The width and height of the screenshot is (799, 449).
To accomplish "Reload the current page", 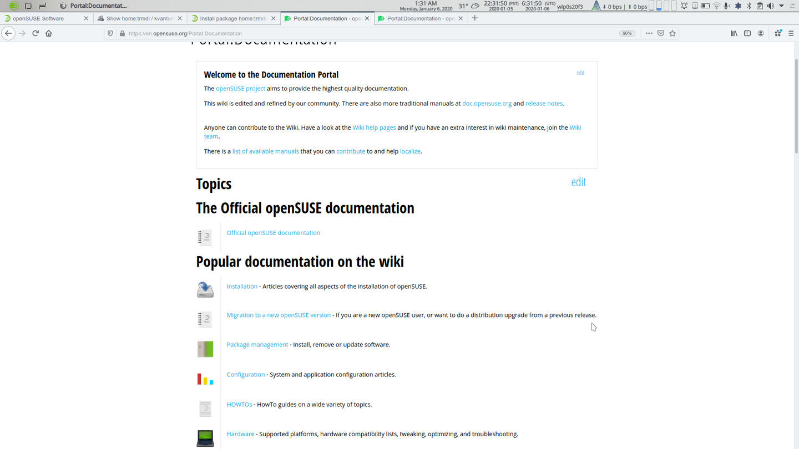I will 36,33.
